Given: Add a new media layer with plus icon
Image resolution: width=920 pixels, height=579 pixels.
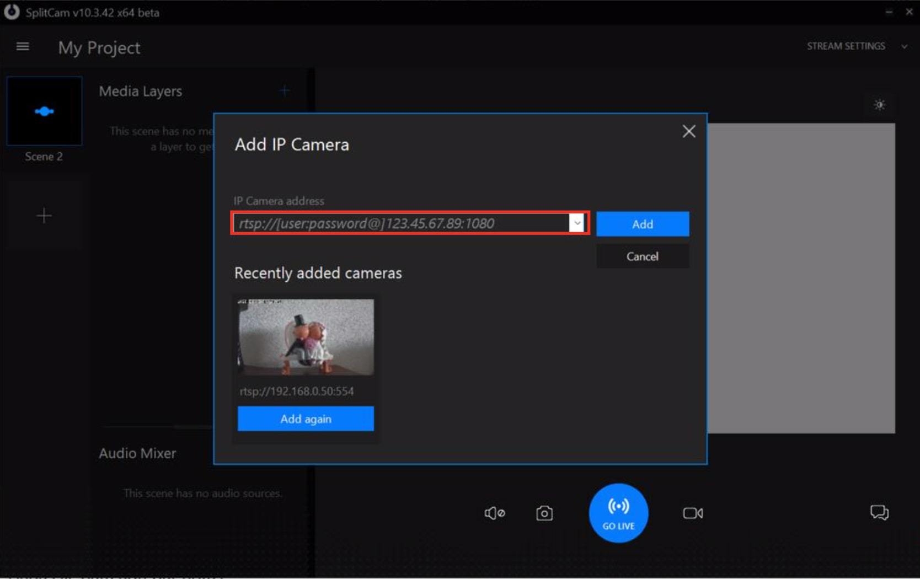Looking at the screenshot, I should tap(285, 90).
